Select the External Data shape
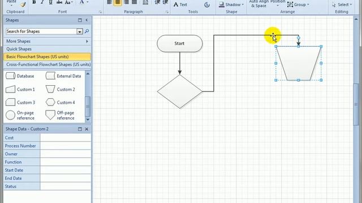The image size is (362, 203). [x=63, y=76]
